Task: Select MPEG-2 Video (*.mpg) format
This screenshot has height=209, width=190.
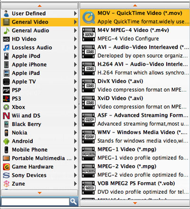Action: point(135,171)
